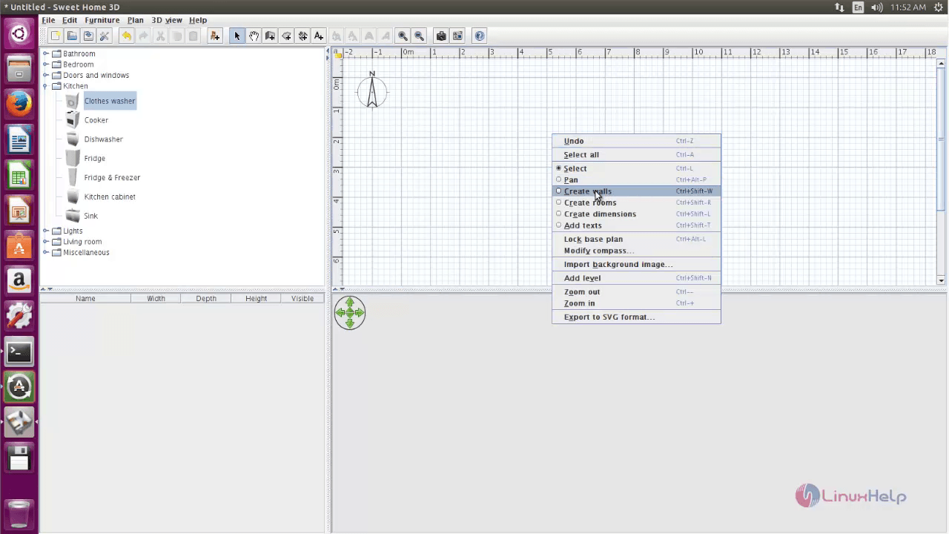This screenshot has width=949, height=534.
Task: Click the 3D view right navigation arrow
Action: (x=360, y=313)
